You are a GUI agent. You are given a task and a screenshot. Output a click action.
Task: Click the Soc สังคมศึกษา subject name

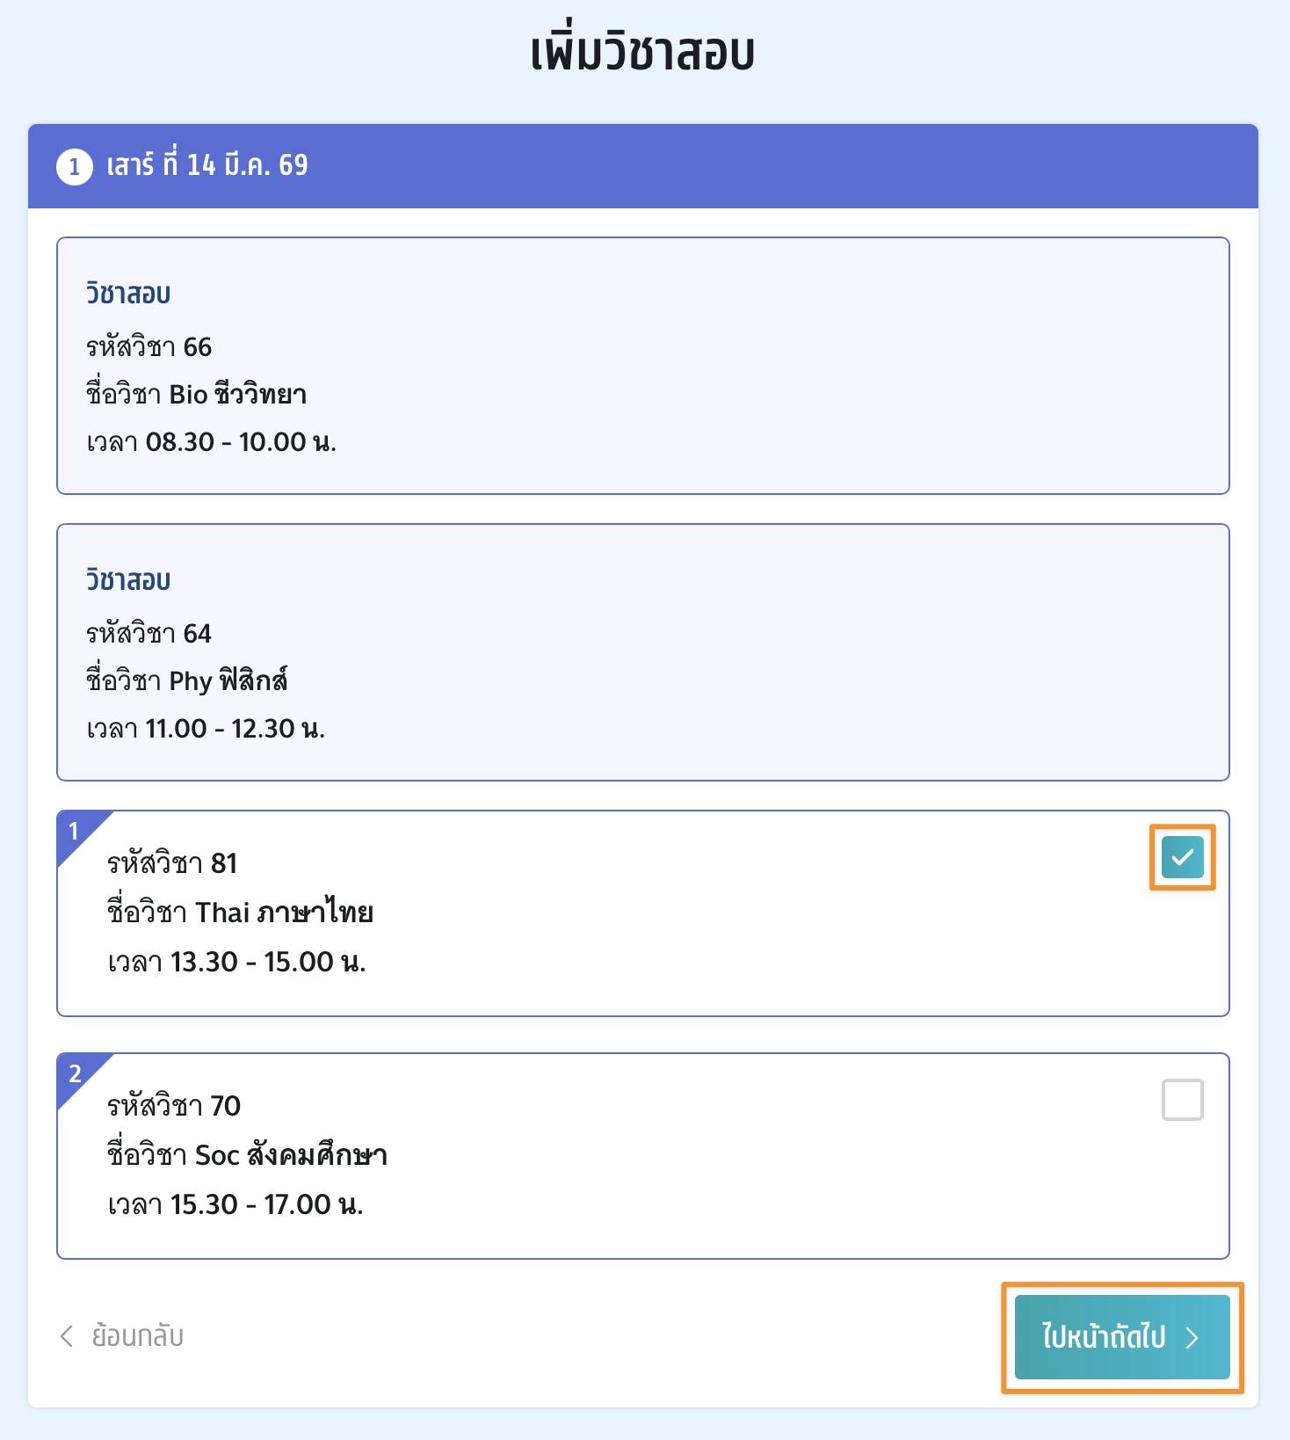(291, 1155)
